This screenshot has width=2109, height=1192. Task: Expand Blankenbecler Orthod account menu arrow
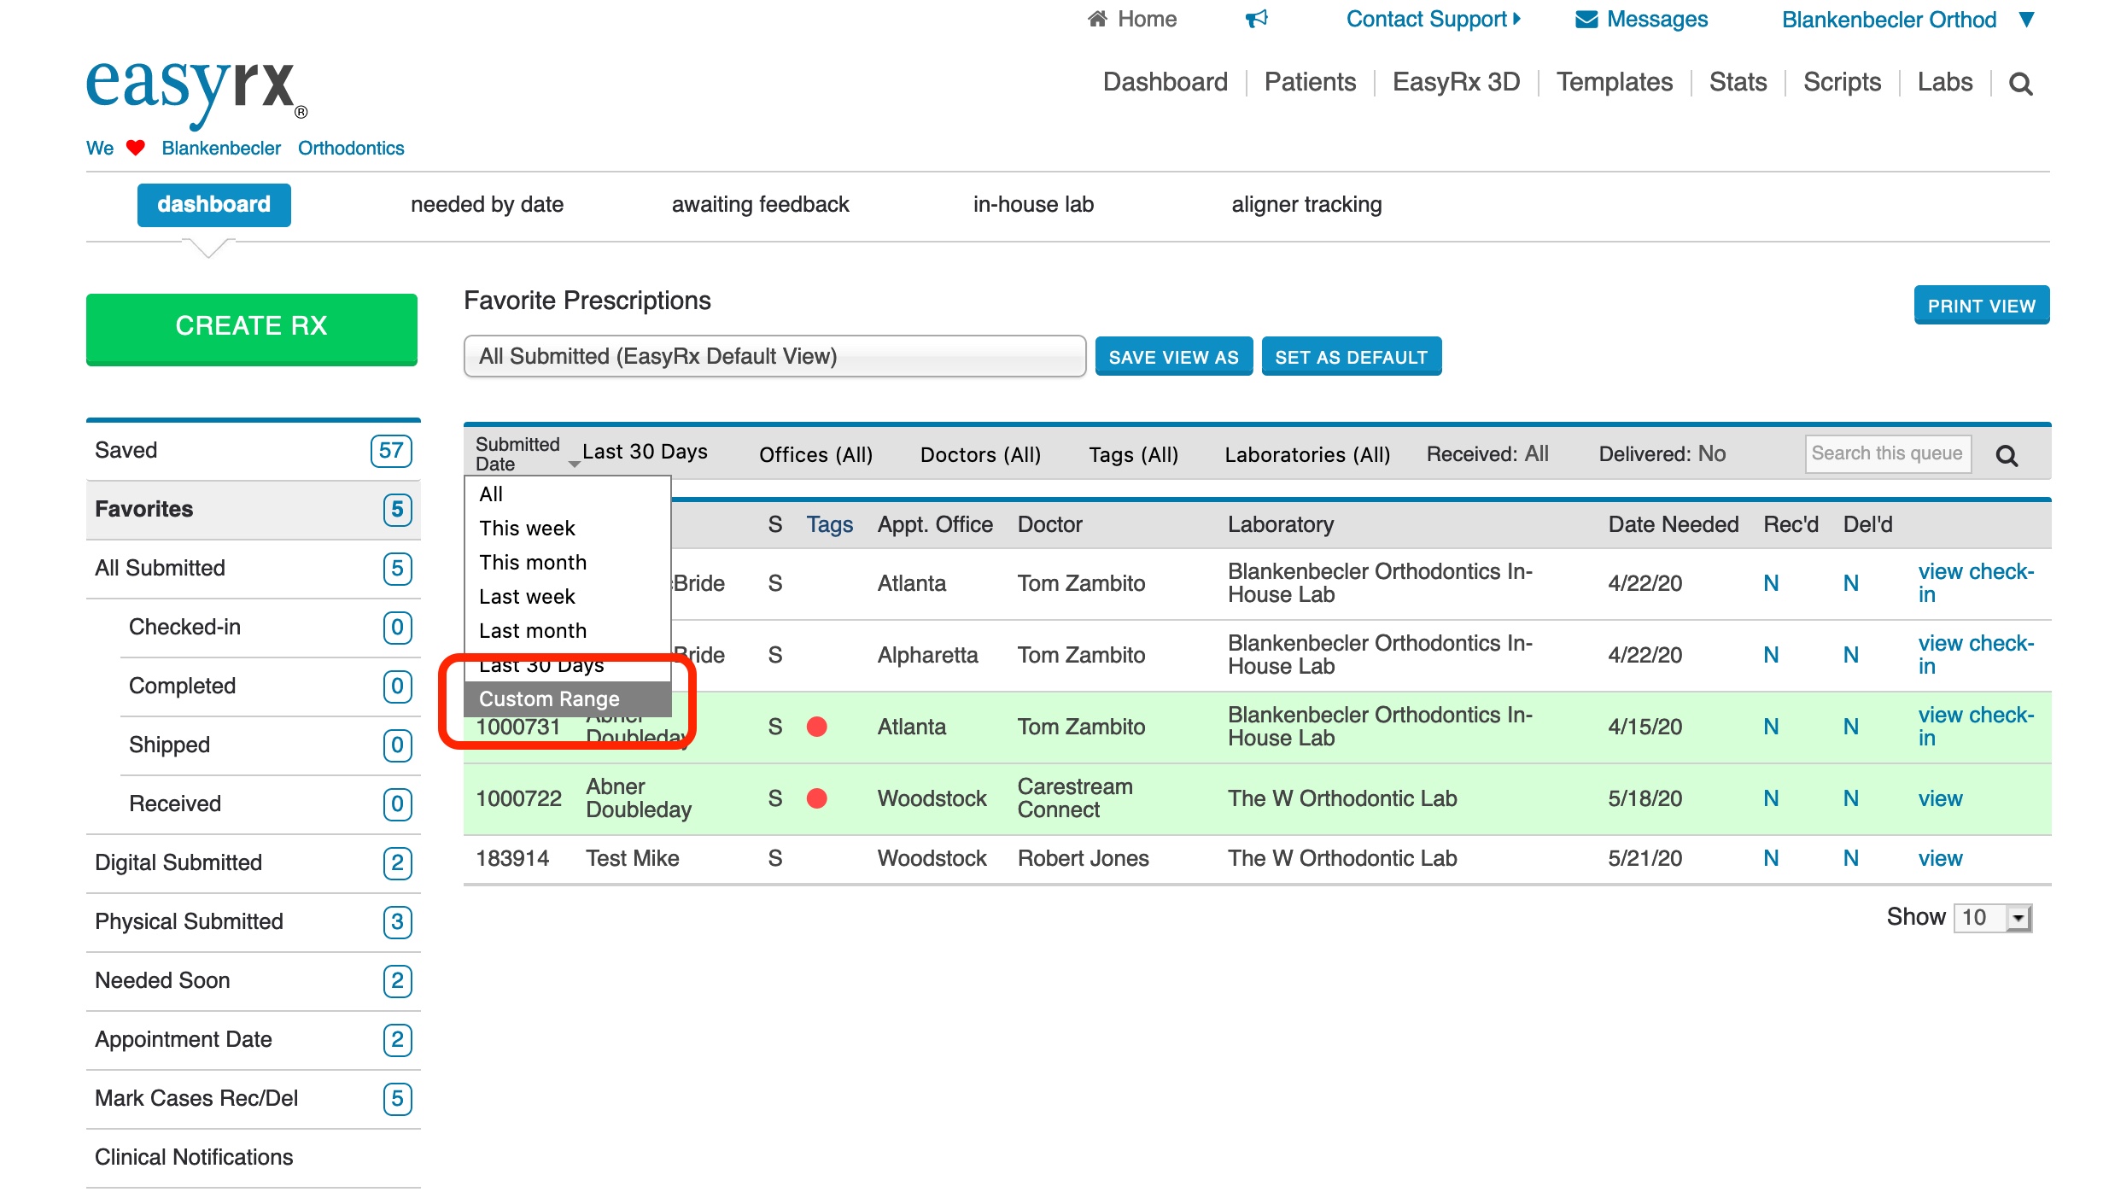(2027, 19)
